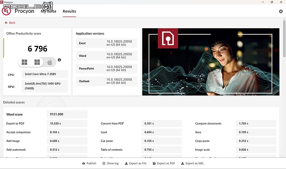Viewport: 286px width, 169px height.
Task: Select the first Windows logo option
Action: point(25,62)
